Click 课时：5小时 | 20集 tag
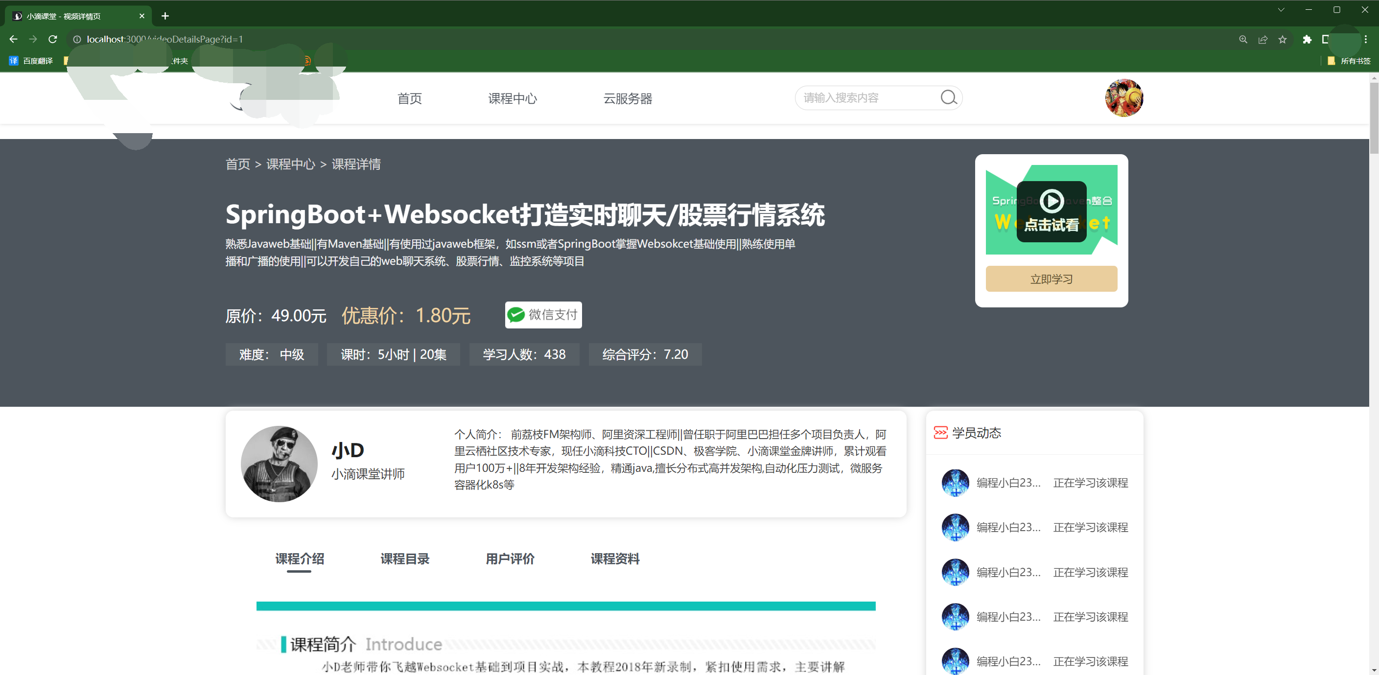The image size is (1379, 675). pyautogui.click(x=394, y=354)
